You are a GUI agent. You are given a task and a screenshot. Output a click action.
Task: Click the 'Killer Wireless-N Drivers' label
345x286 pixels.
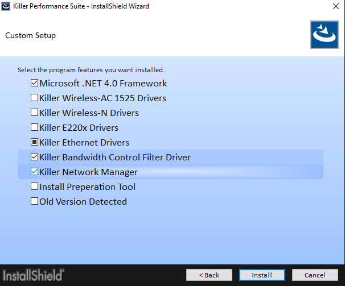coord(89,113)
